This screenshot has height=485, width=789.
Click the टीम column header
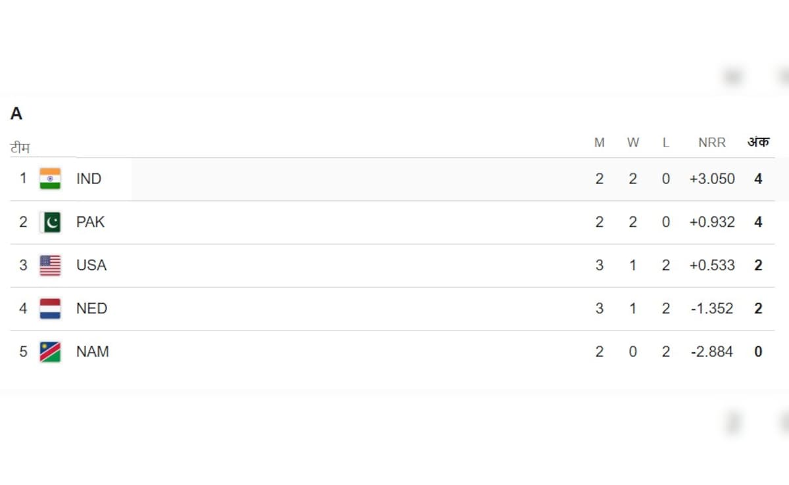20,147
